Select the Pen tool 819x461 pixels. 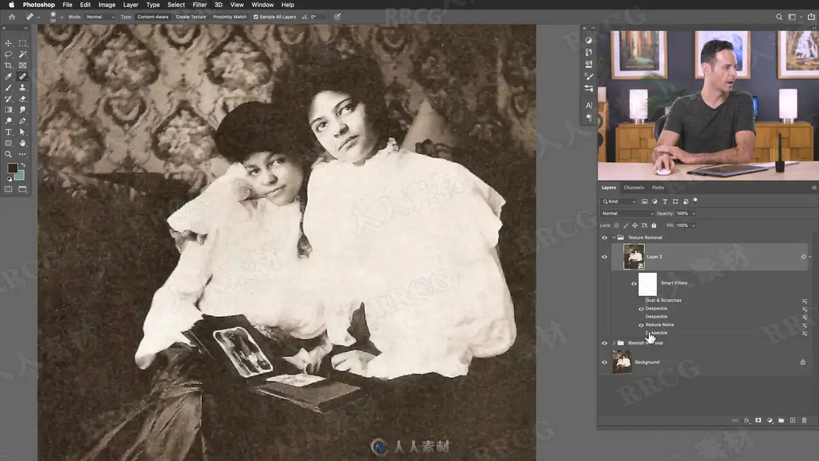(x=23, y=120)
